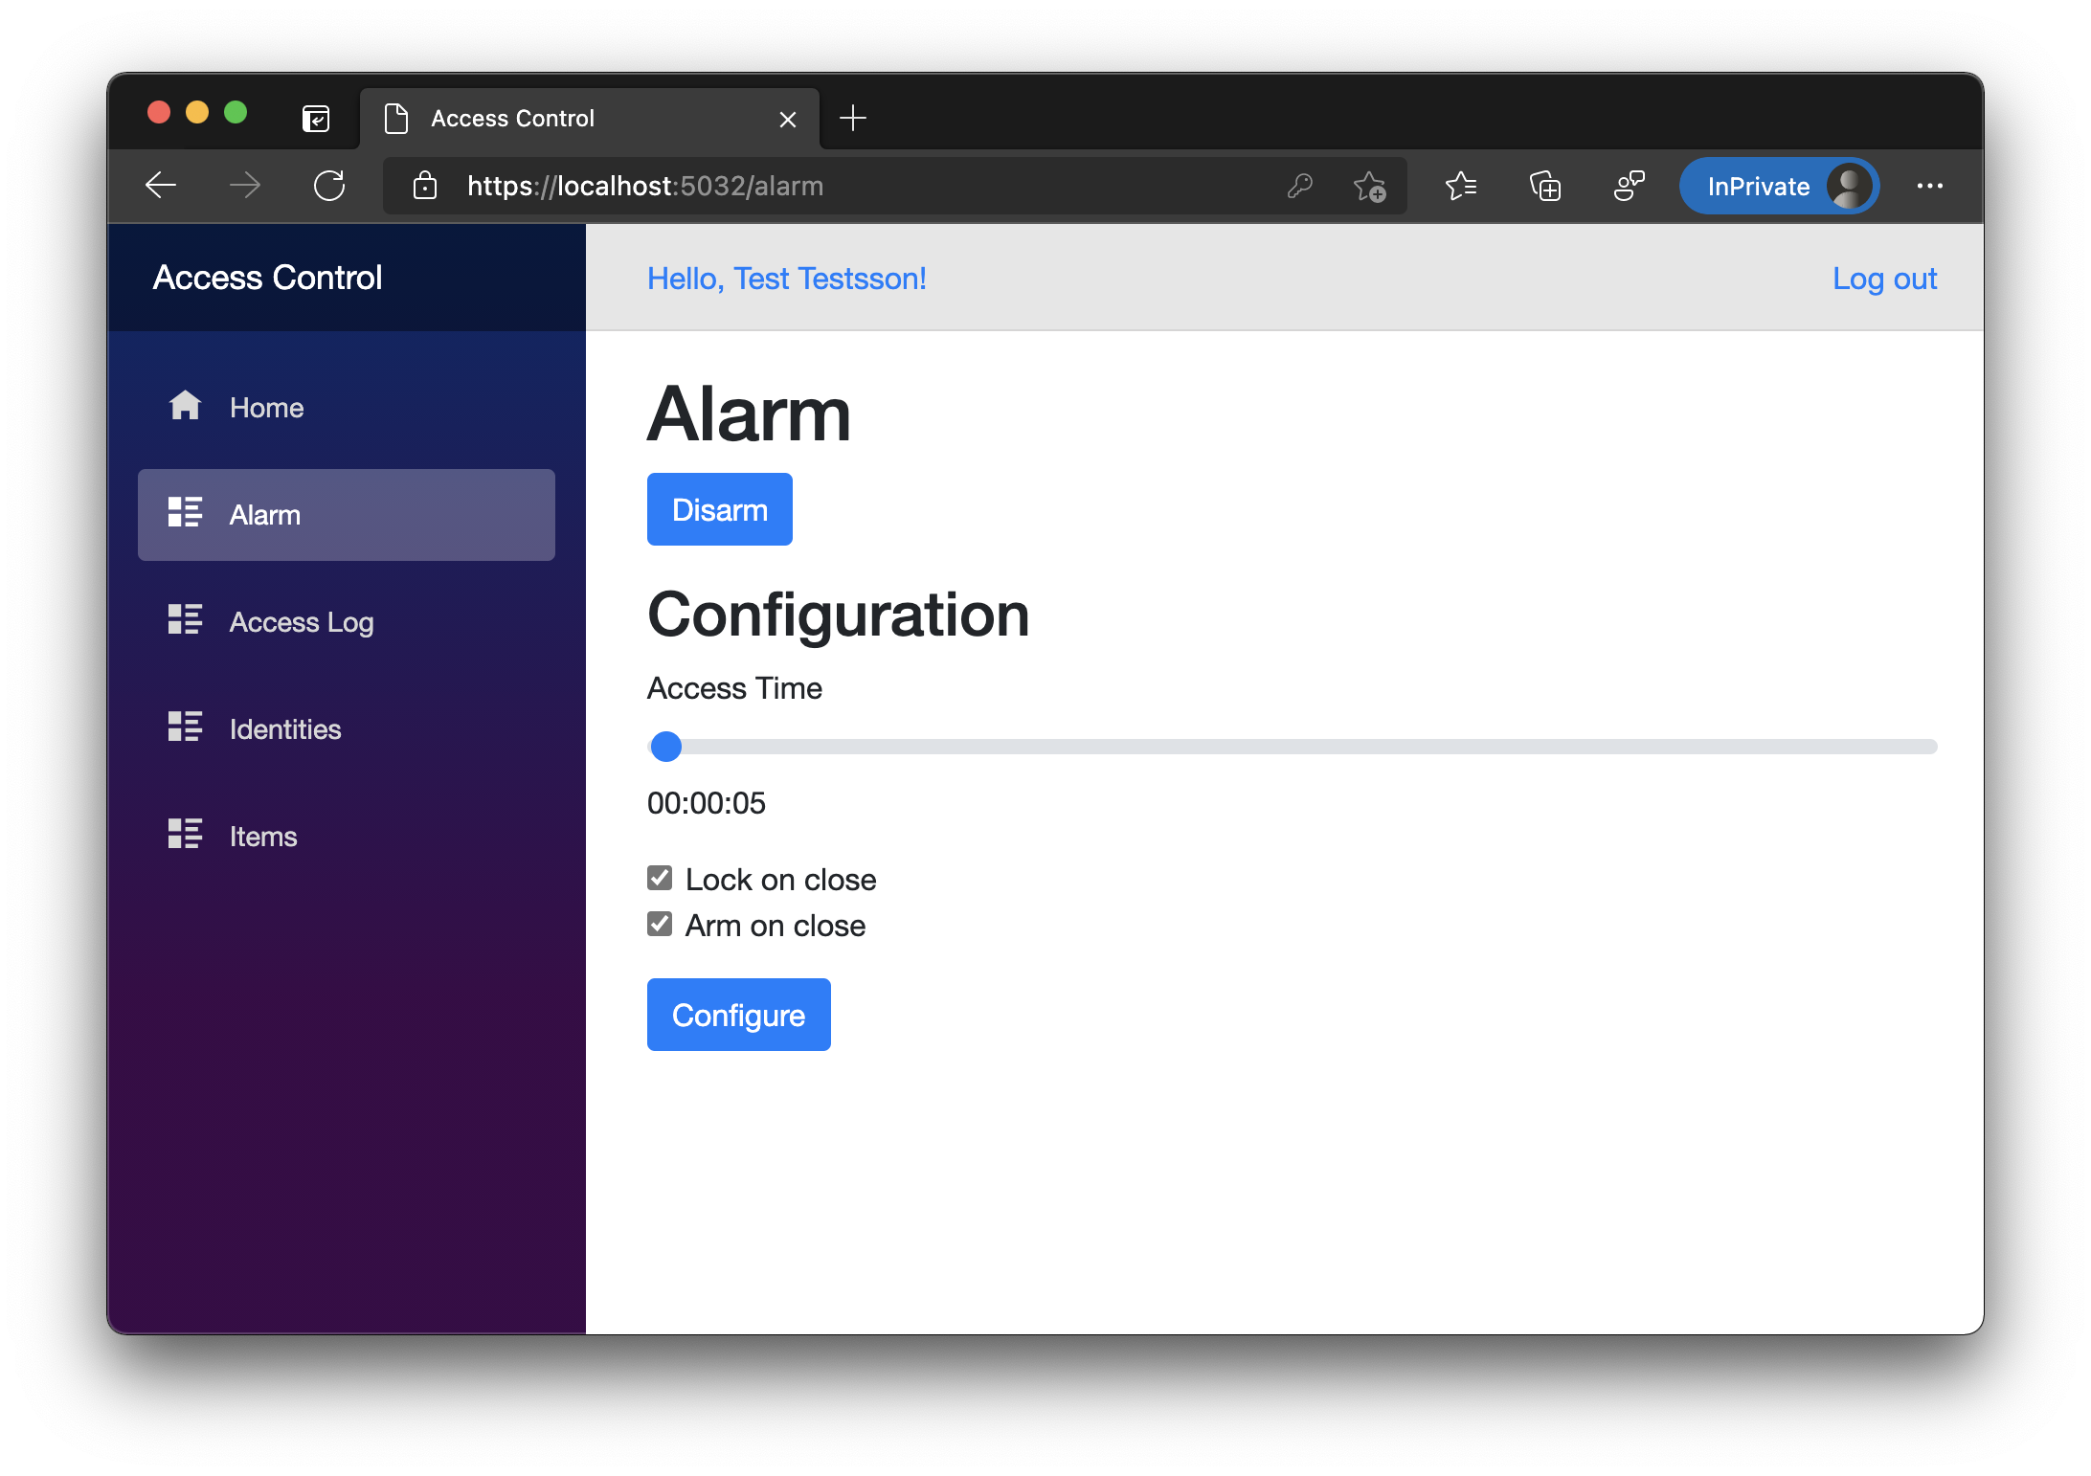Screen dimensions: 2091x1476
Task: Open the favorites list icon
Action: [x=1460, y=185]
